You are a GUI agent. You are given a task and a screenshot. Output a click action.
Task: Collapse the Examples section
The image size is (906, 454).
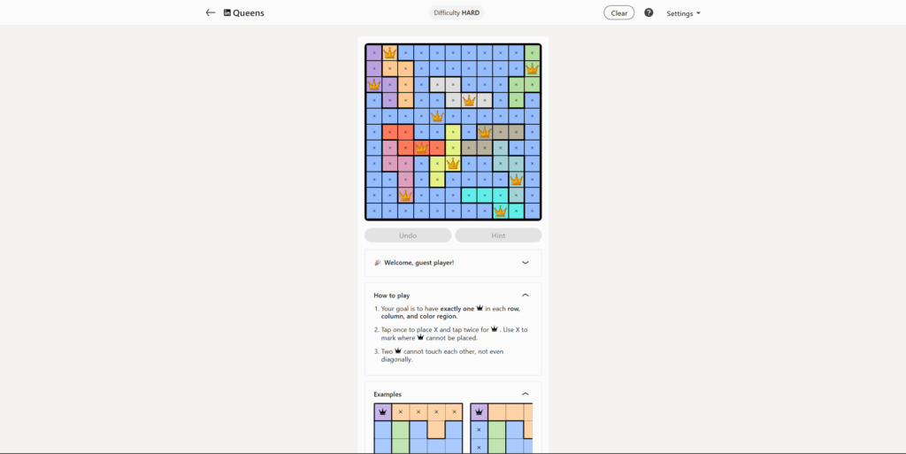click(x=525, y=394)
